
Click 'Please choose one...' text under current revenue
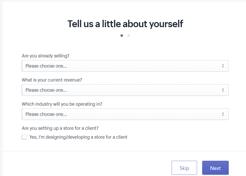coord(46,90)
